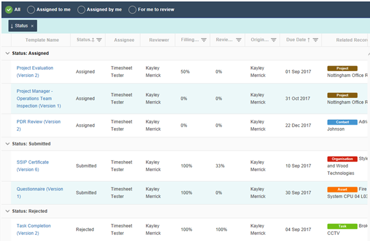The height and width of the screenshot is (241, 370).
Task: Click Submitted status in SSIP Certificate row
Action: point(86,166)
